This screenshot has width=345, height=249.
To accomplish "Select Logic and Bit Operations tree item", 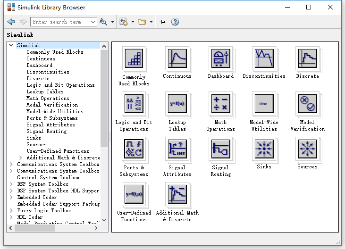I will coord(60,85).
